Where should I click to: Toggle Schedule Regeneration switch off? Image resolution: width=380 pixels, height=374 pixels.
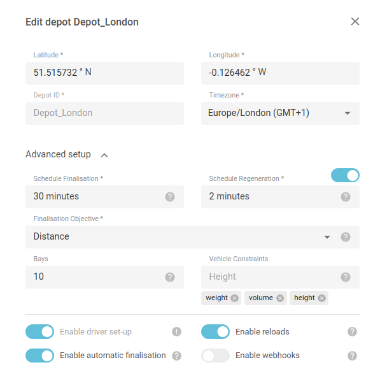pos(345,175)
